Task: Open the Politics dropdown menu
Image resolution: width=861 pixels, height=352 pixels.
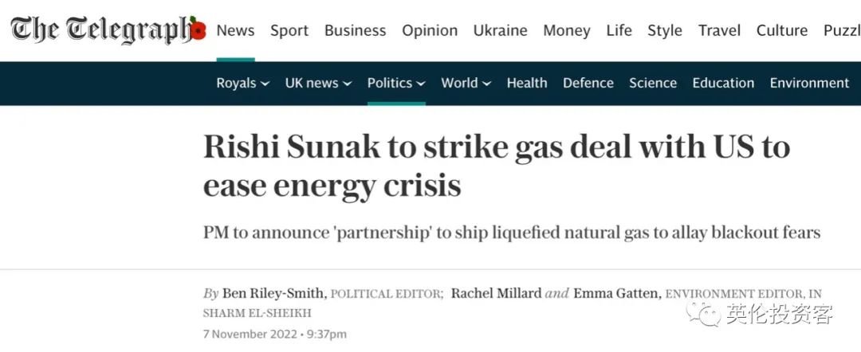Action: (396, 84)
